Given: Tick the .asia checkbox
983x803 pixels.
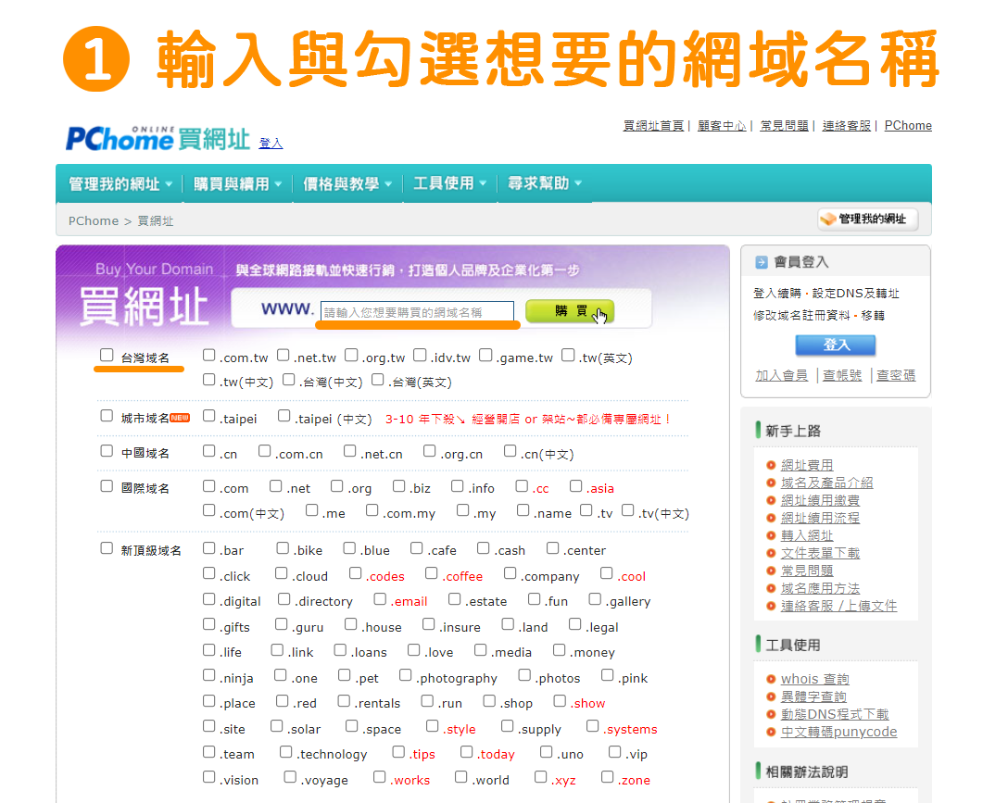Looking at the screenshot, I should point(575,486).
